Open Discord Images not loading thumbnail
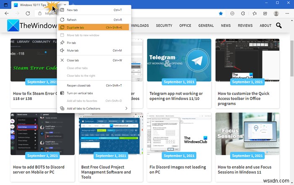 tap(179, 134)
